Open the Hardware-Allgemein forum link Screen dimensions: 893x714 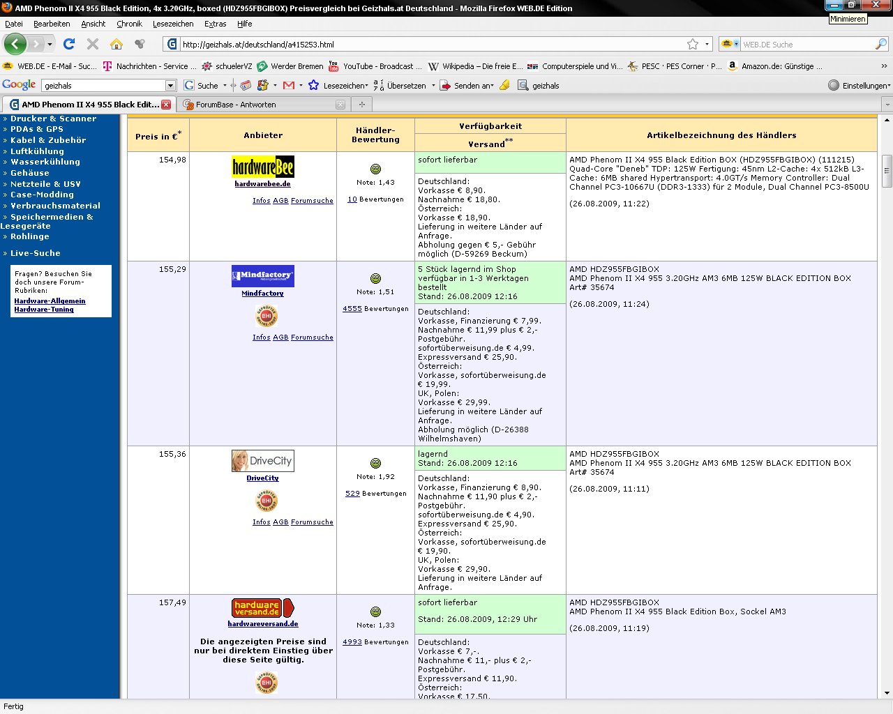50,301
